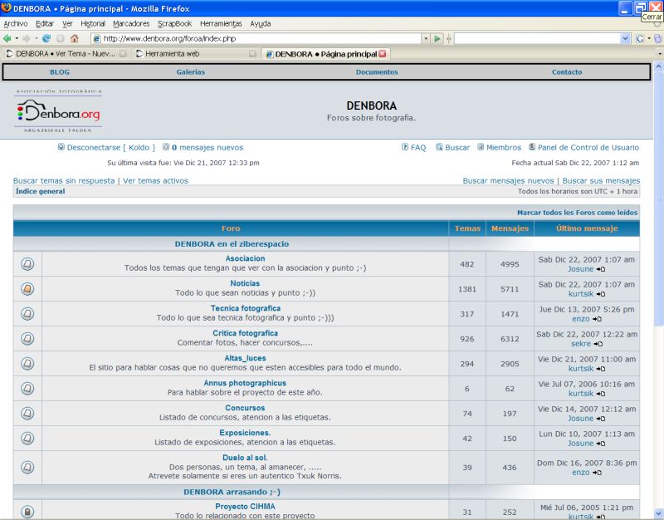Click the page scrollbar down arrow

point(658,513)
